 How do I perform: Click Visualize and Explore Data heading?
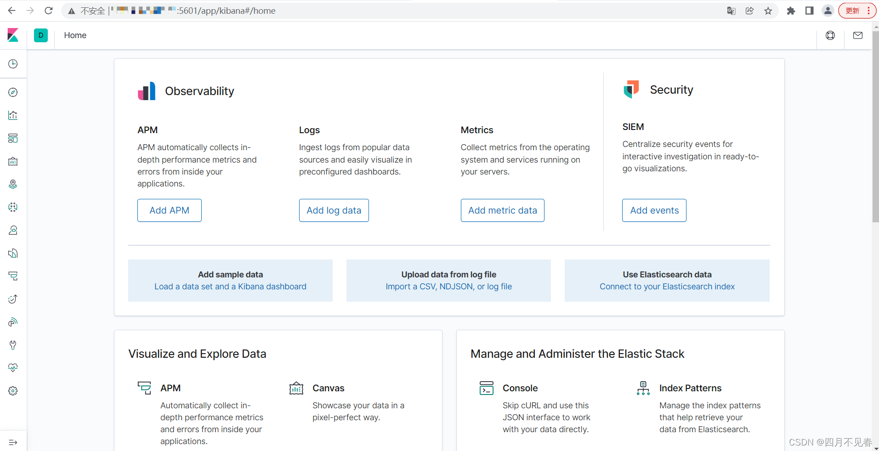pyautogui.click(x=197, y=354)
